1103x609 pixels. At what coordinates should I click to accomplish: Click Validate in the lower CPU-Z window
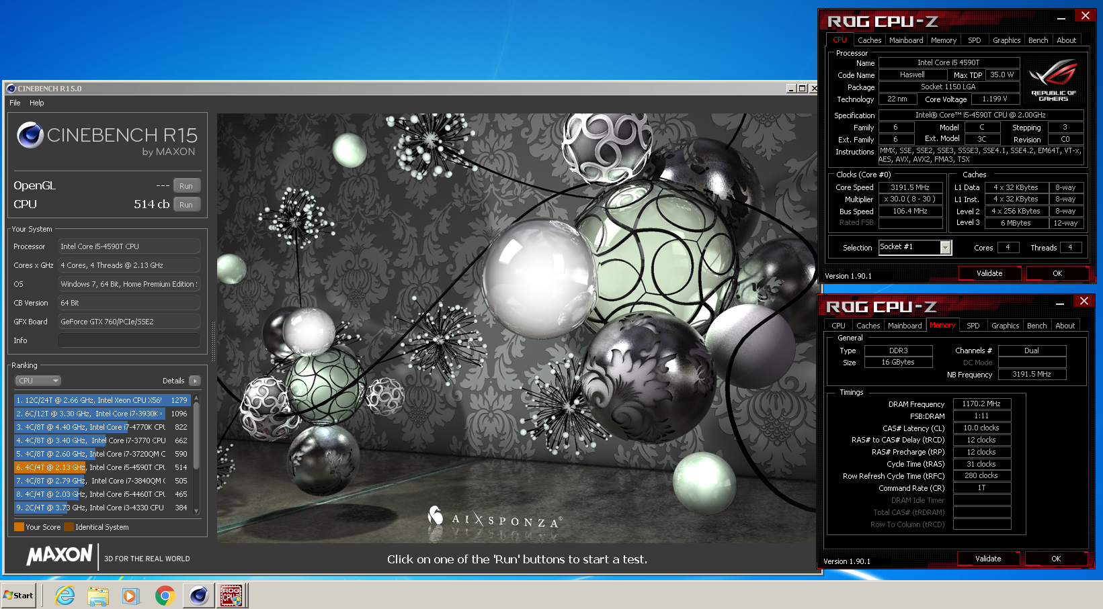coord(988,559)
